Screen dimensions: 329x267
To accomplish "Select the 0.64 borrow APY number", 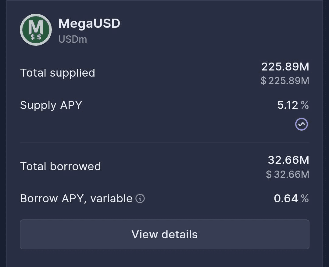I will (286, 199).
